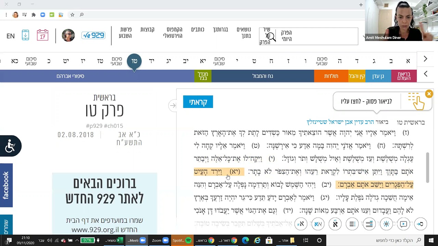Open the הקמפוס הוירטואלי menu

pyautogui.click(x=172, y=32)
